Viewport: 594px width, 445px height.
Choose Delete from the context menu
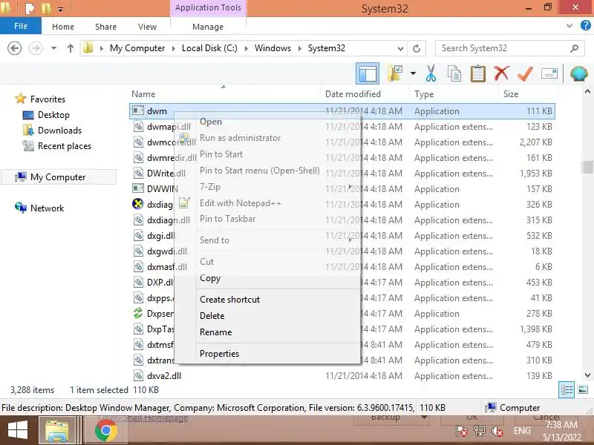(212, 316)
